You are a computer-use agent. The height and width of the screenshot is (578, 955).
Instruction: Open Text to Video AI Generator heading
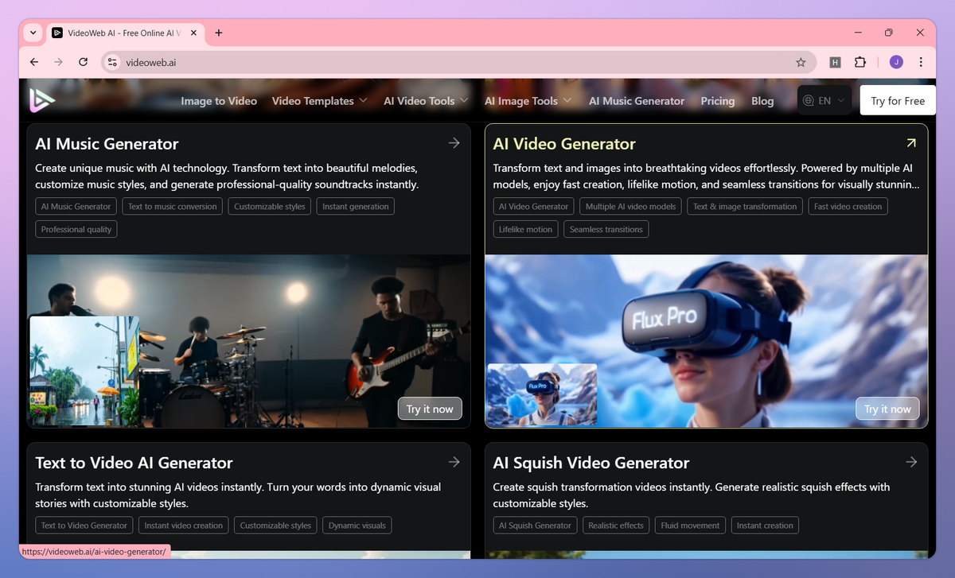[x=134, y=463]
